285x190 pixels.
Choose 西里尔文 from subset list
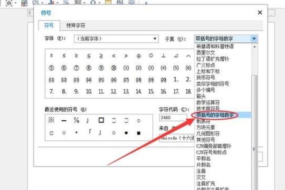tap(206, 53)
